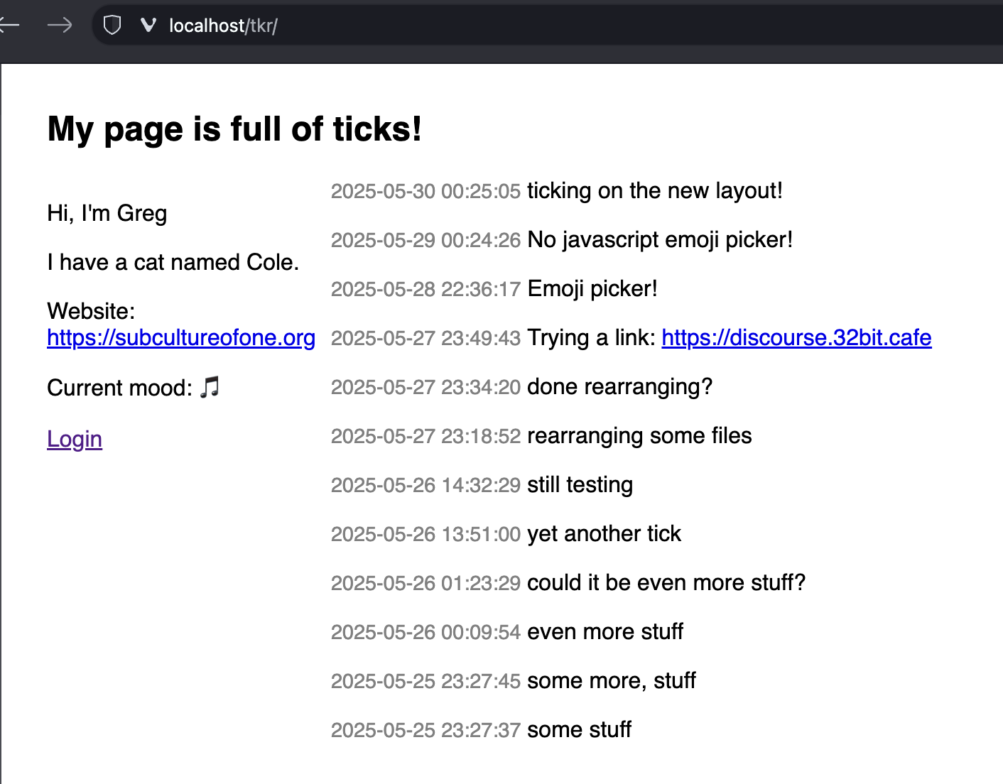Click timestamp 2025-05-30 00:25:05
This screenshot has width=1003, height=784.
426,191
